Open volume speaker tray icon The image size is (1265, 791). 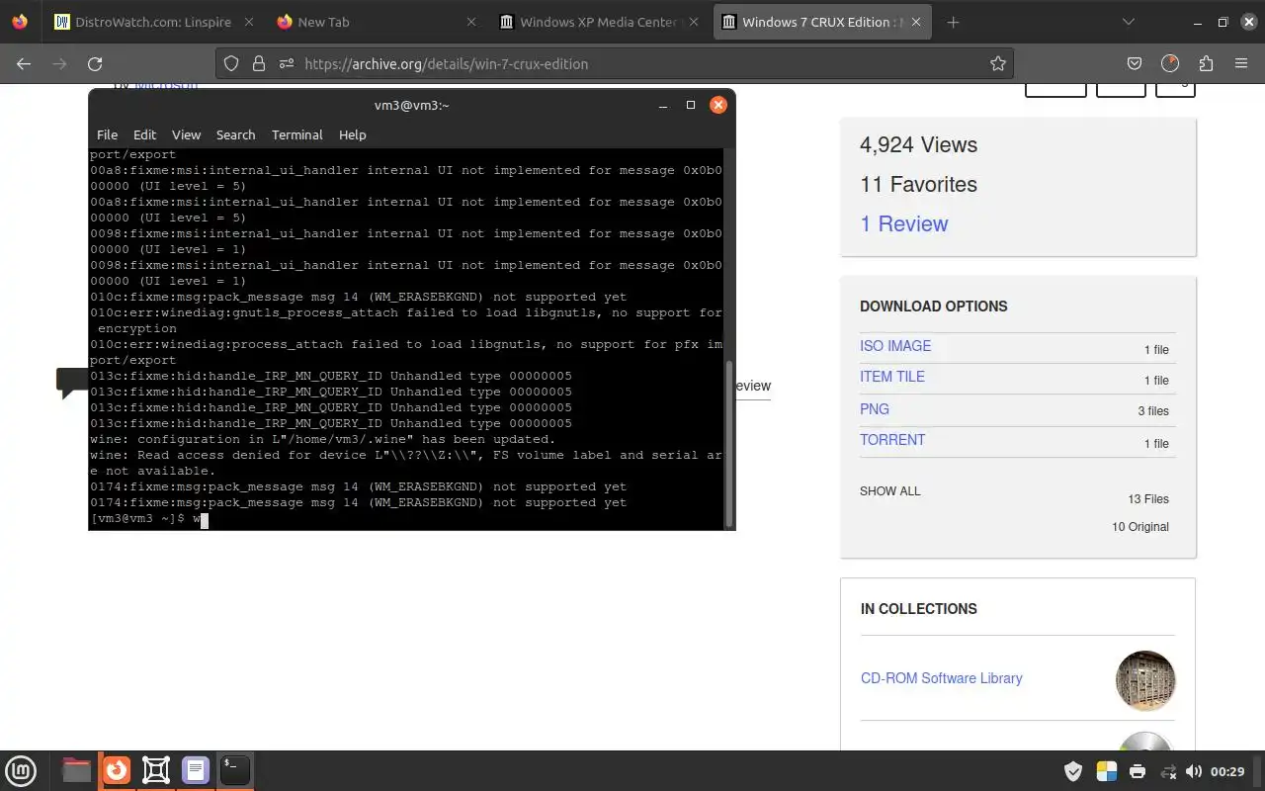pos(1194,771)
